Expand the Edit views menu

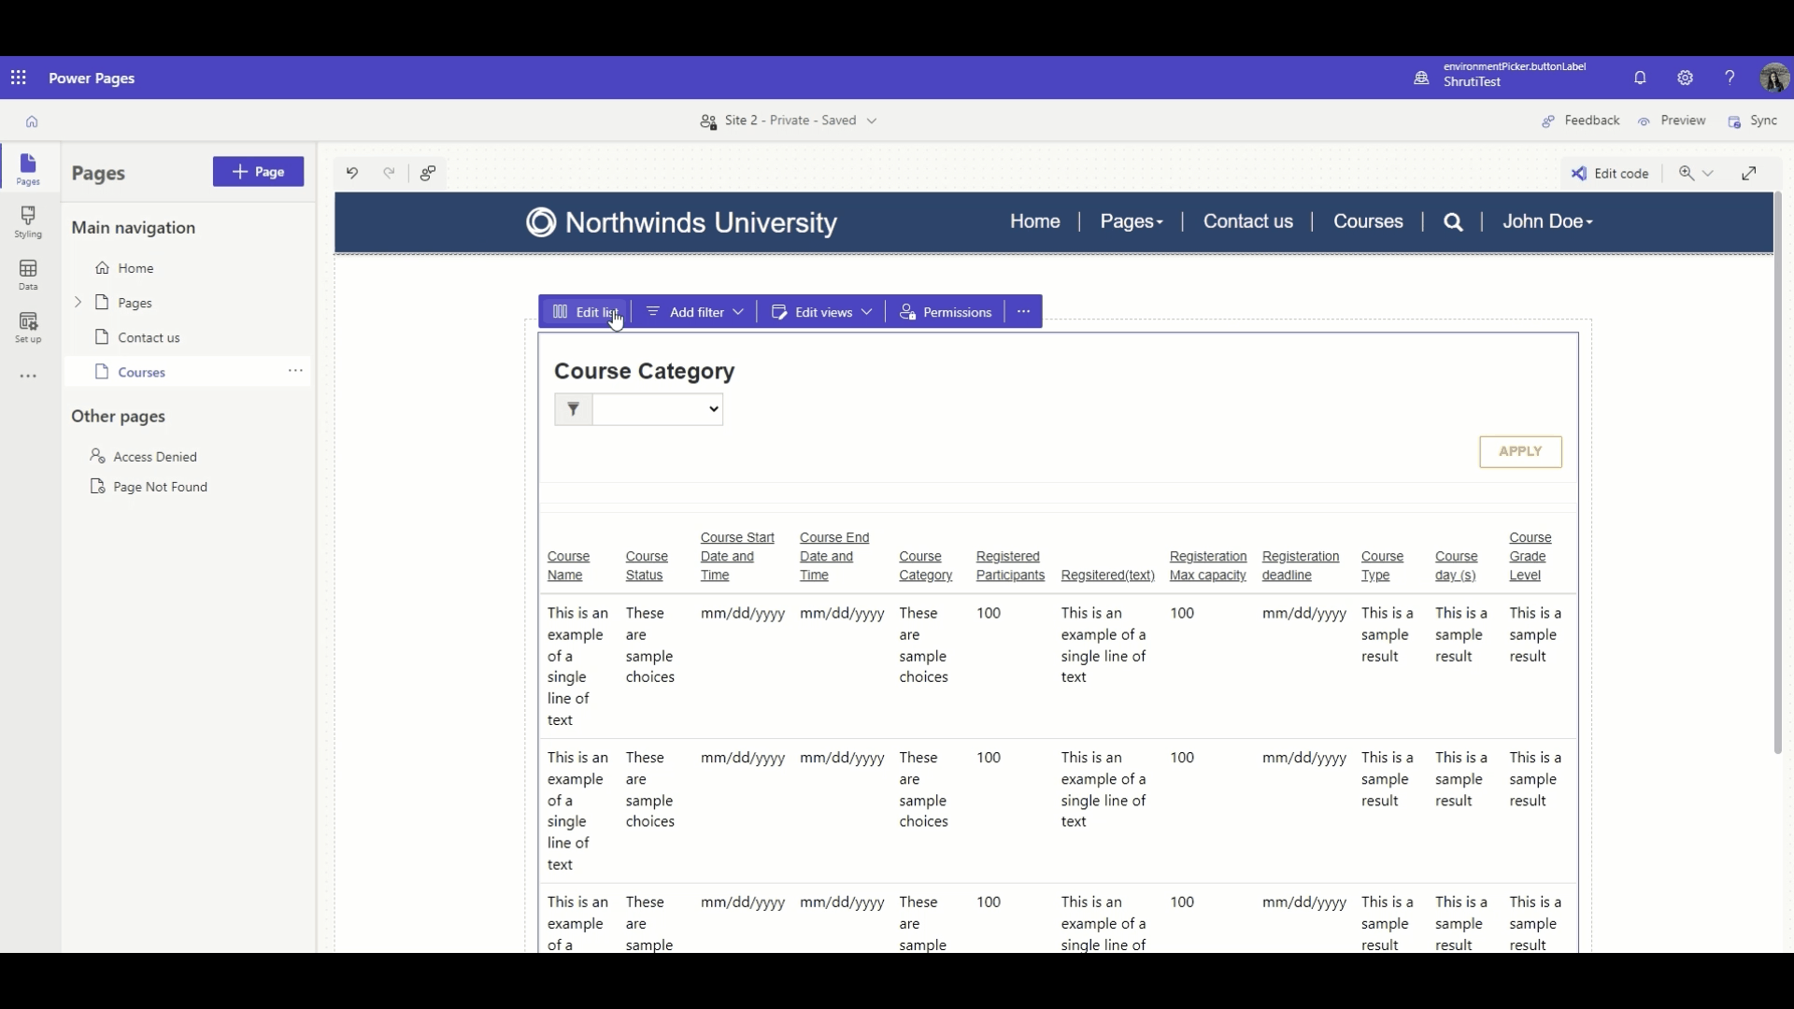(821, 312)
